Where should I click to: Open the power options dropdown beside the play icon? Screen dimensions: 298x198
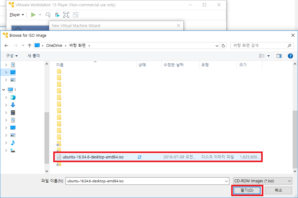point(40,15)
